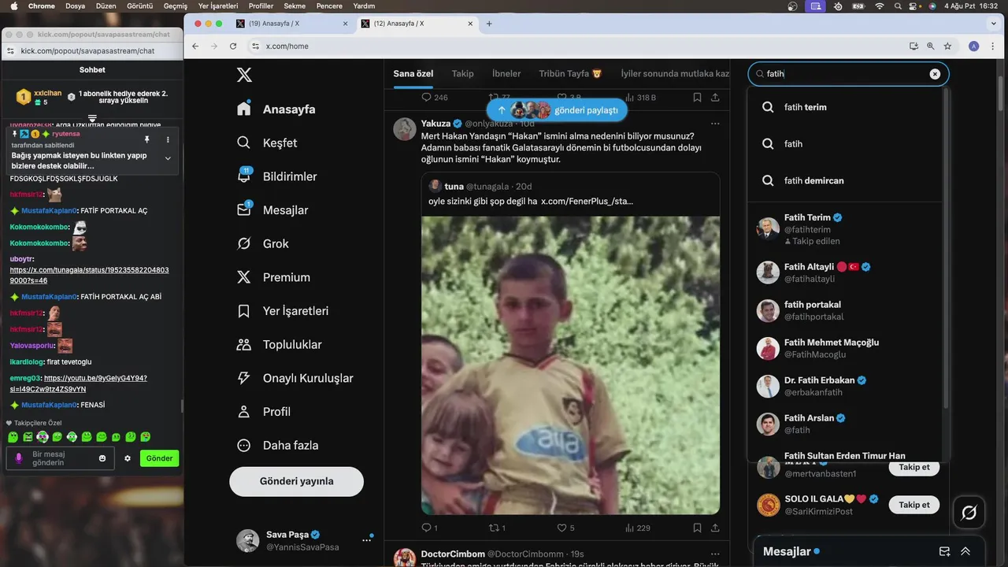Retweet Yakuza's post
Image resolution: width=1008 pixels, height=567 pixels.
[x=497, y=528]
